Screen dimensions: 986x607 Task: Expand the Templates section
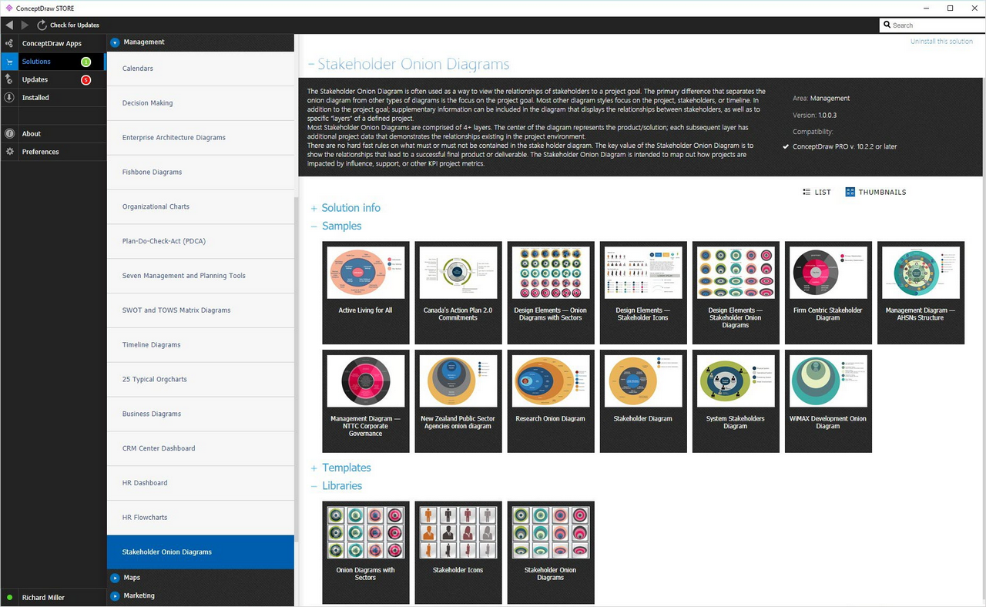(314, 468)
